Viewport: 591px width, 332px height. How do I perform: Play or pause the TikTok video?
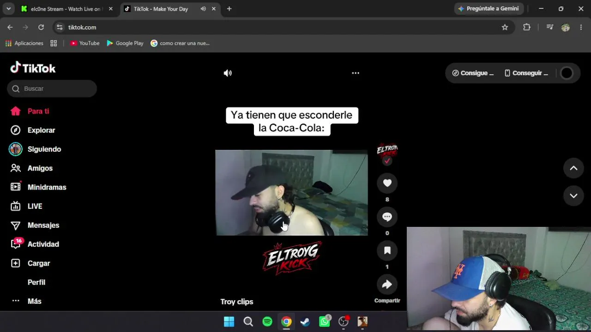pyautogui.click(x=291, y=192)
